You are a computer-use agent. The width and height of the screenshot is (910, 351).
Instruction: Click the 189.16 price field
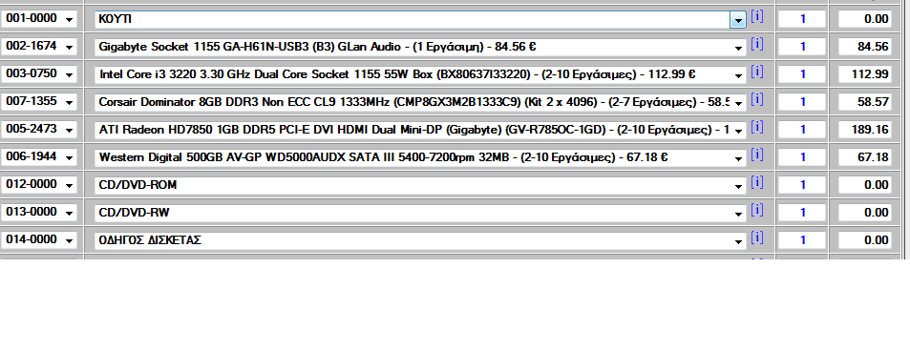coord(865,130)
